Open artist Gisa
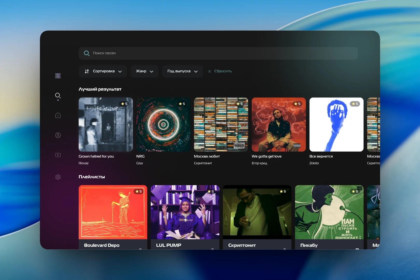This screenshot has height=280, width=420. point(139,163)
